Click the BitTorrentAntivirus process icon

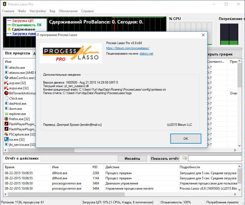6,93
